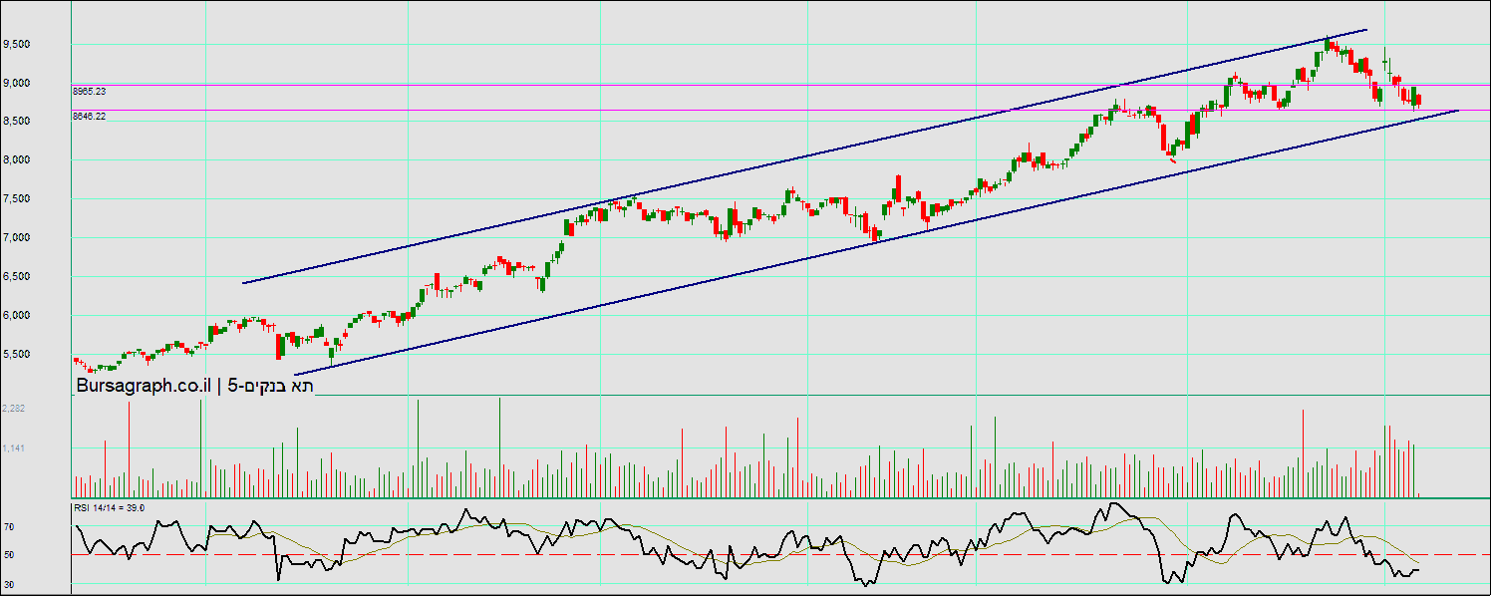Select the upper channel trendline

point(797,156)
